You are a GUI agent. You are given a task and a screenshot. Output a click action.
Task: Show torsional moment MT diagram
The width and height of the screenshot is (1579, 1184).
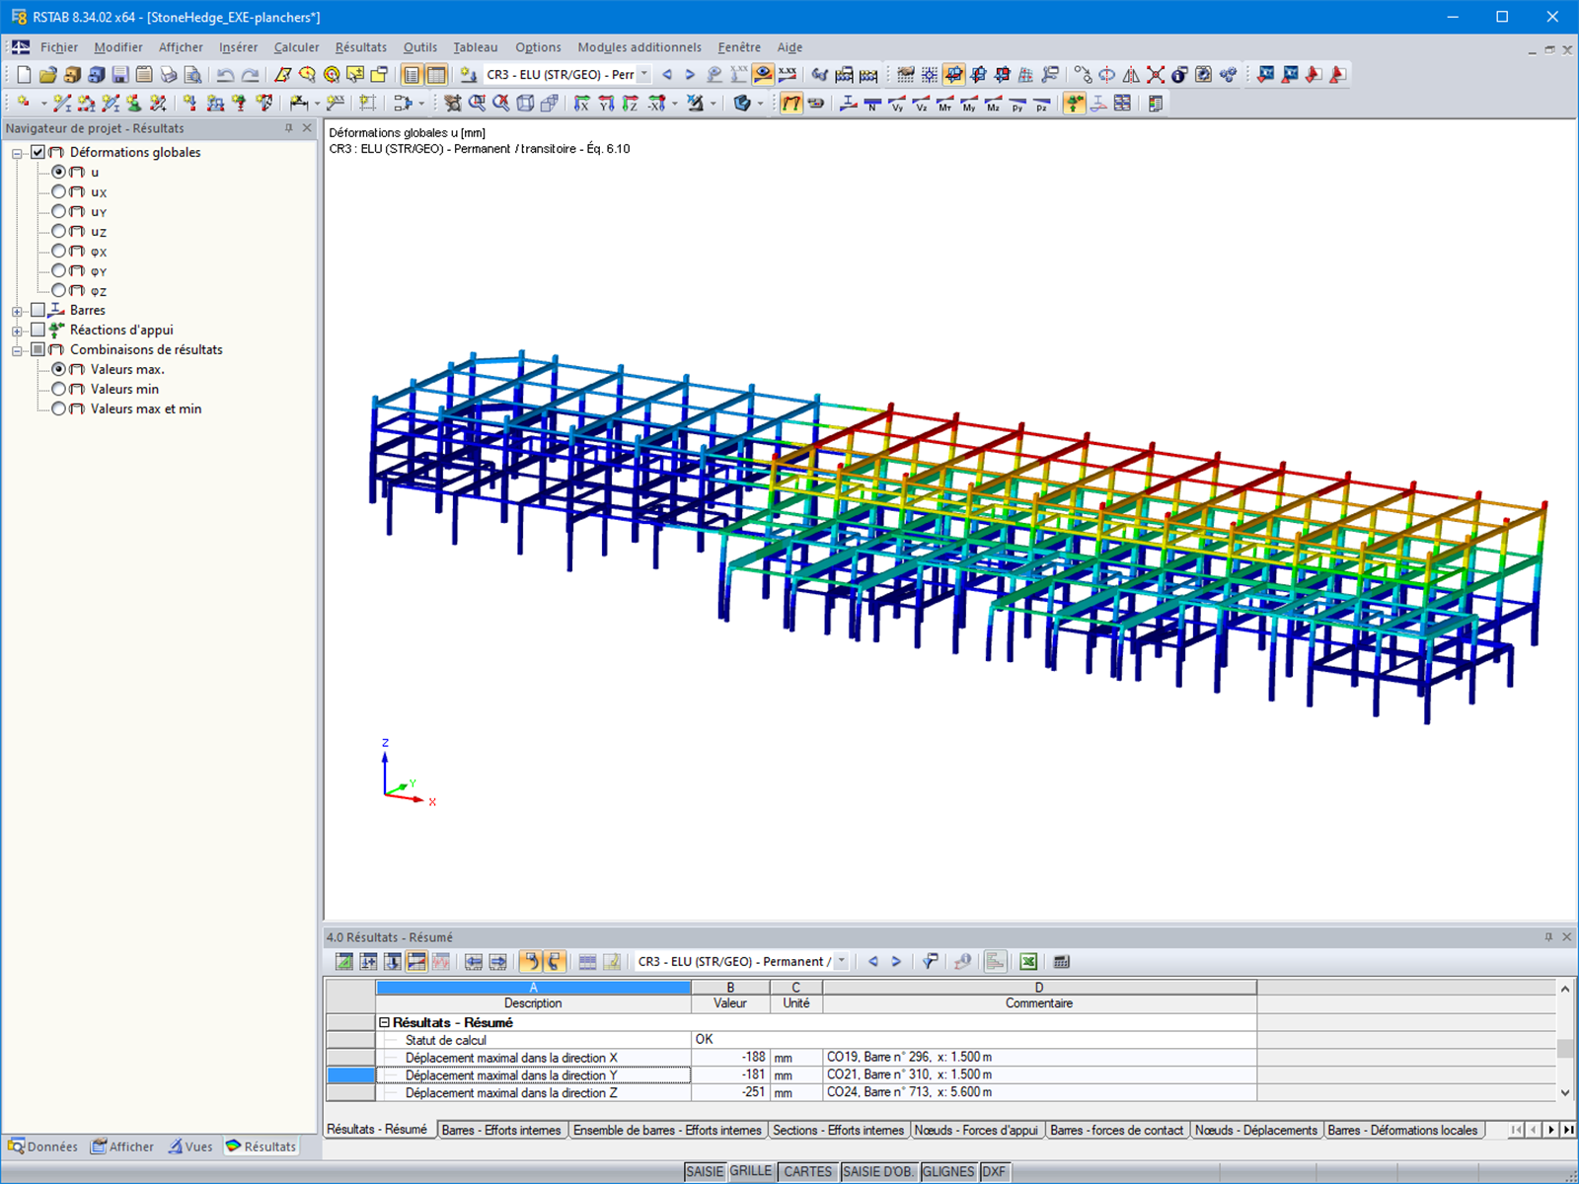click(x=944, y=103)
